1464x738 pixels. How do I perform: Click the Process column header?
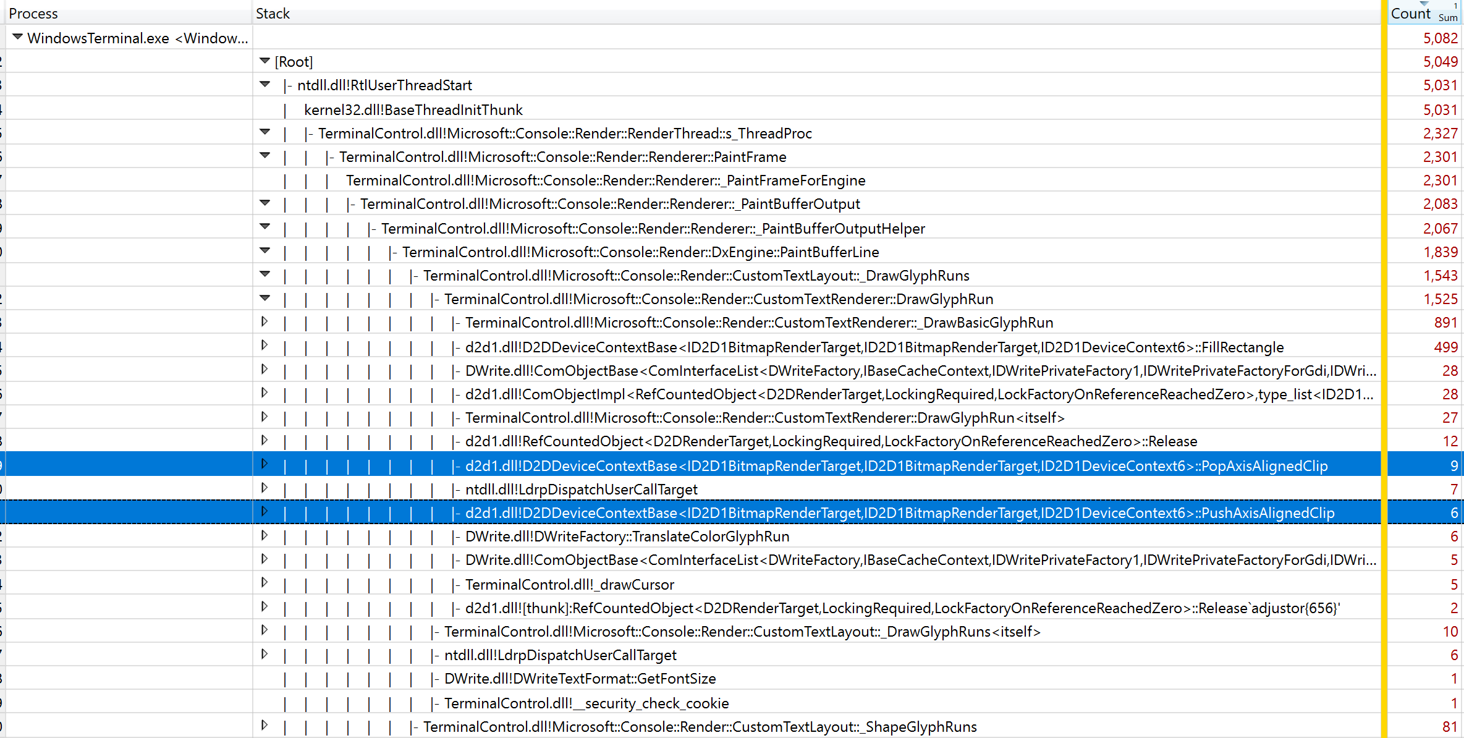click(33, 13)
